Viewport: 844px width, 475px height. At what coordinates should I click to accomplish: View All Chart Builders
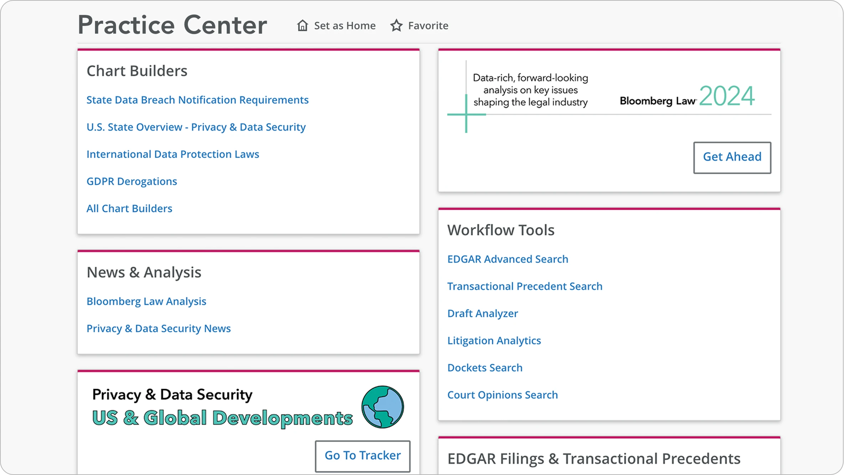(x=129, y=208)
